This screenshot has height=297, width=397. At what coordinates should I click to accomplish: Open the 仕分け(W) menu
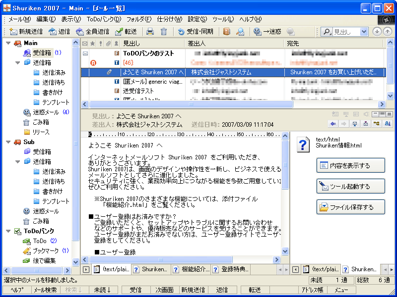click(169, 19)
